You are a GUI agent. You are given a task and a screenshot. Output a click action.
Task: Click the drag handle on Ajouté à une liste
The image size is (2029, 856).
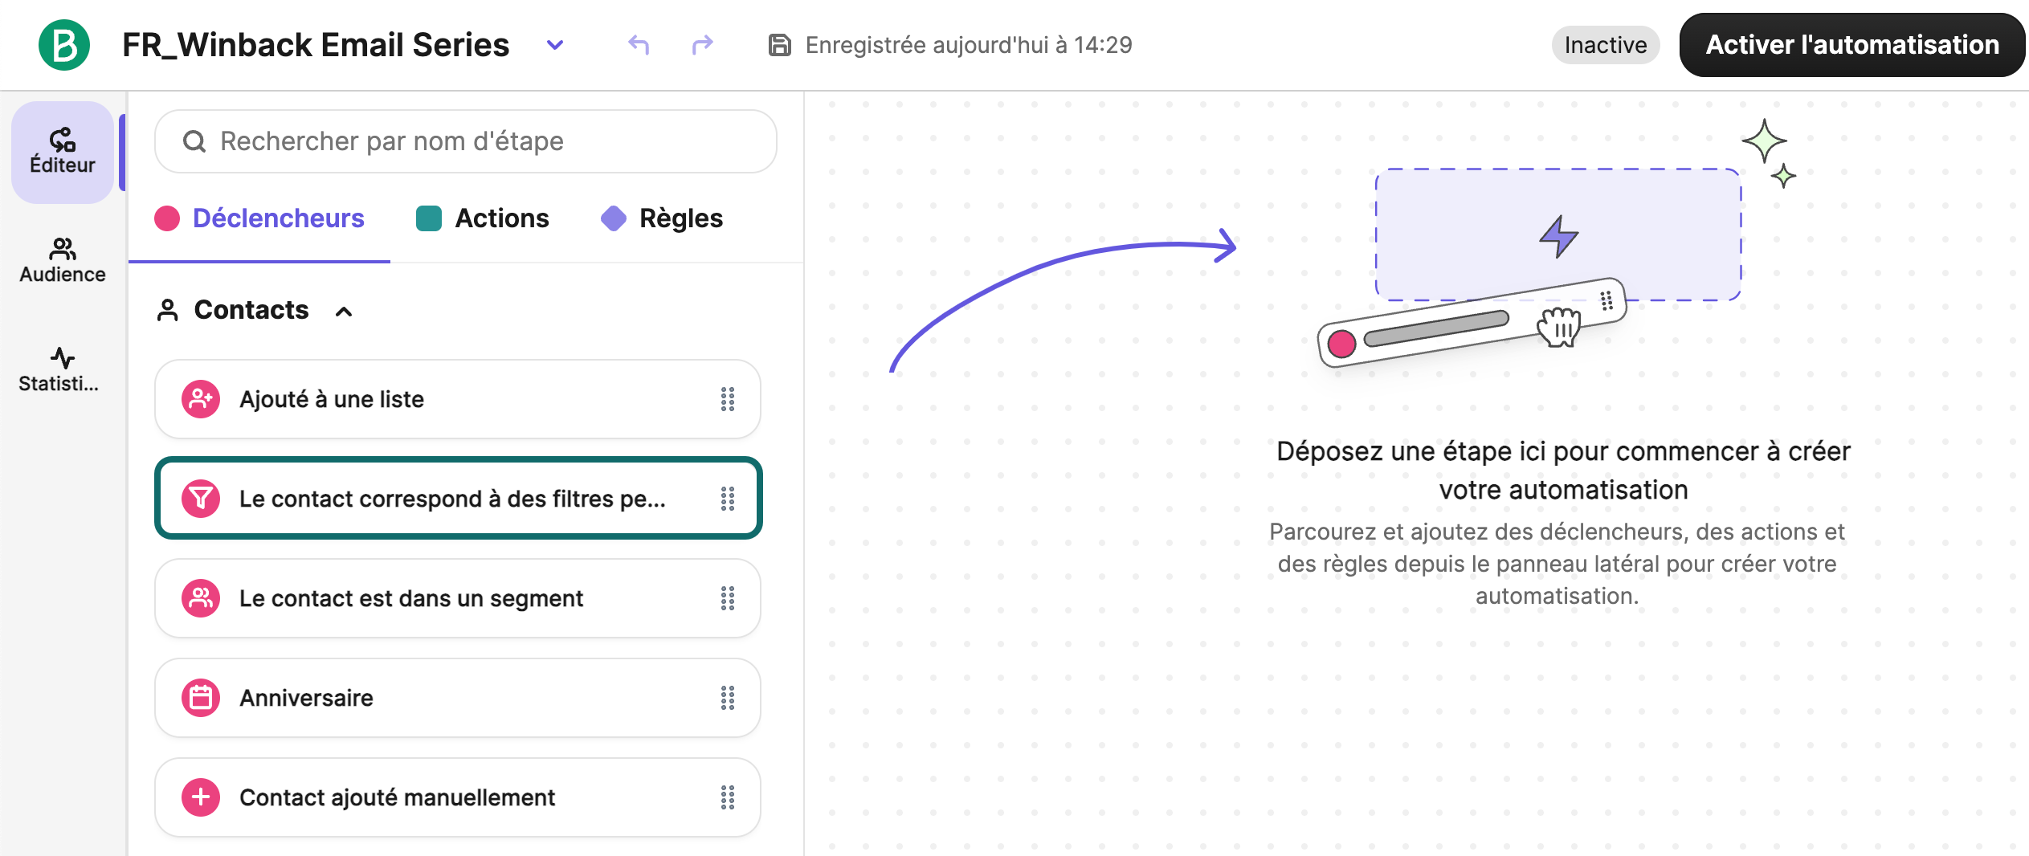coord(728,399)
